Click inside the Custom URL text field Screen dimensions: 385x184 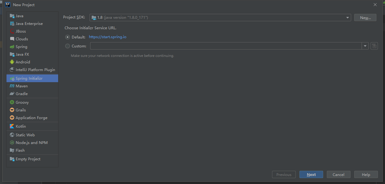point(226,46)
